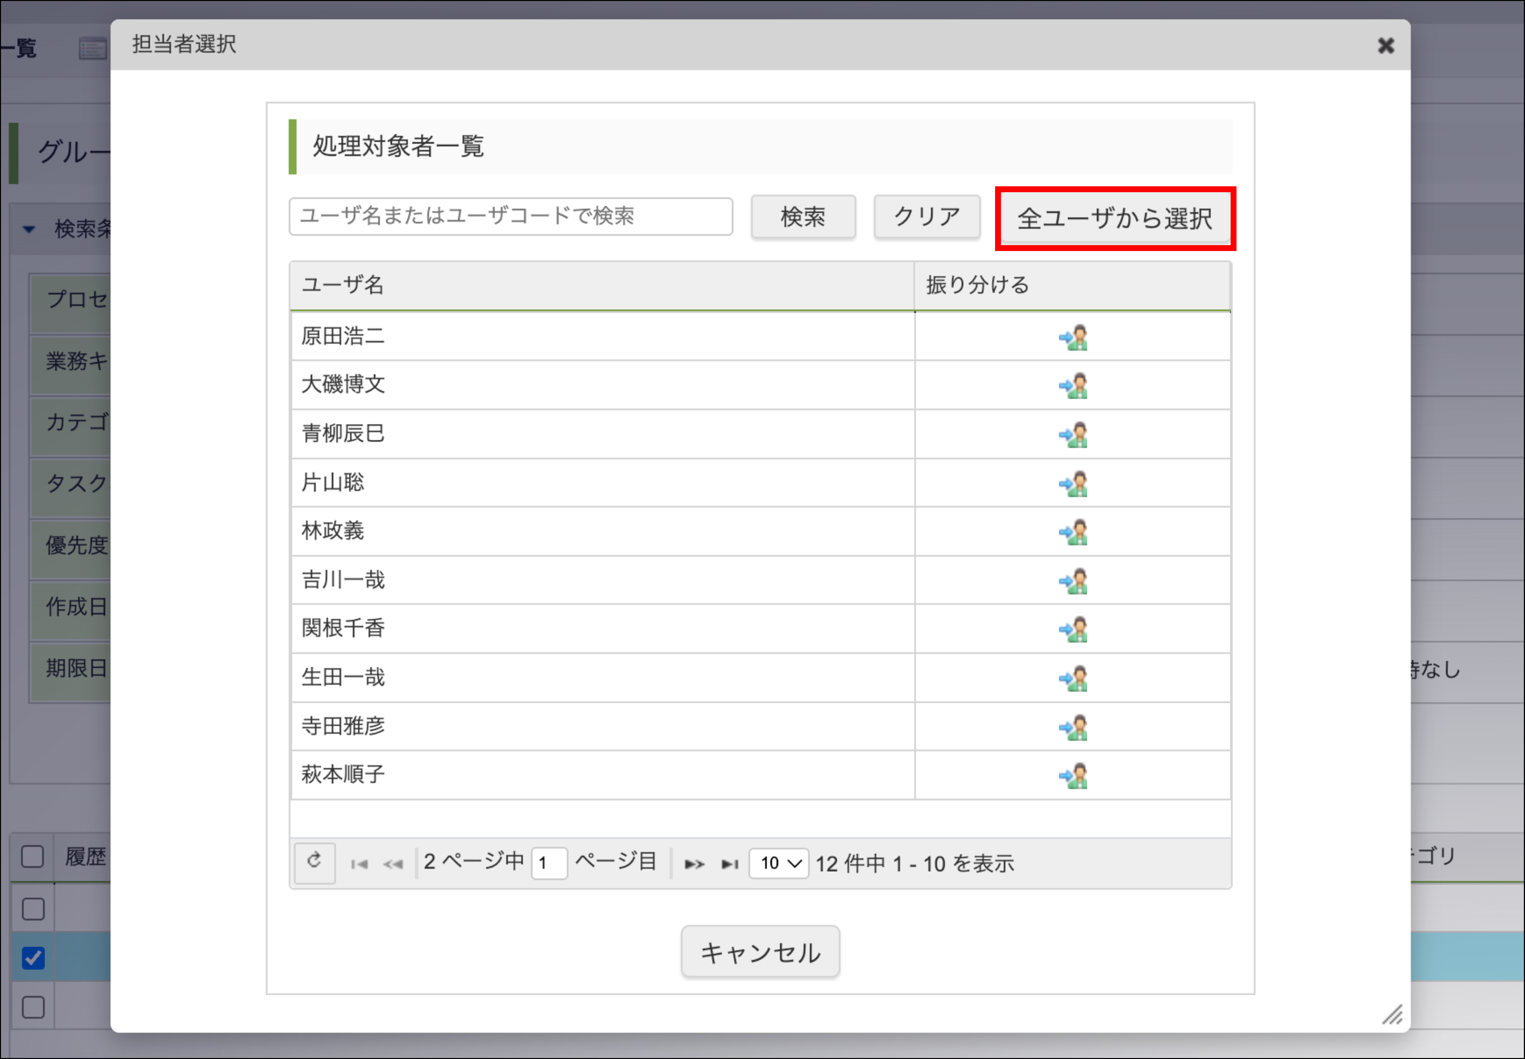The width and height of the screenshot is (1525, 1059).
Task: Click assign icon in 青柳辰巳 row
Action: 1073,435
